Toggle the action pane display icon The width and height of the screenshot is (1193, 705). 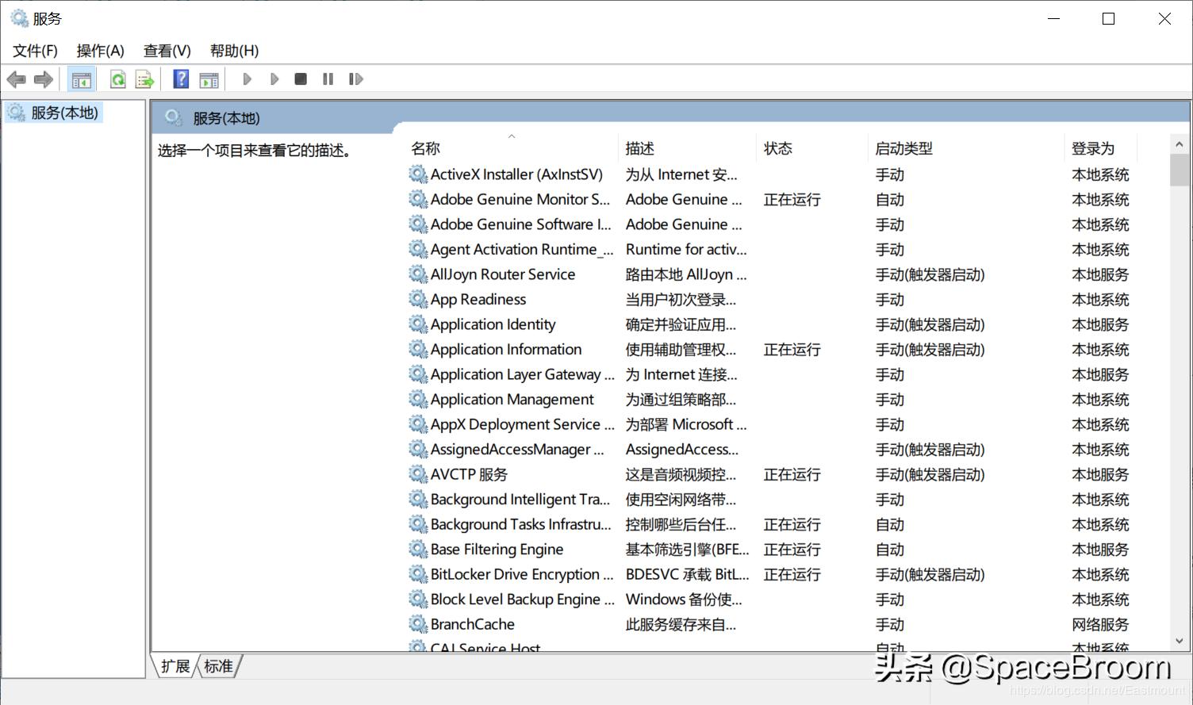pos(209,79)
